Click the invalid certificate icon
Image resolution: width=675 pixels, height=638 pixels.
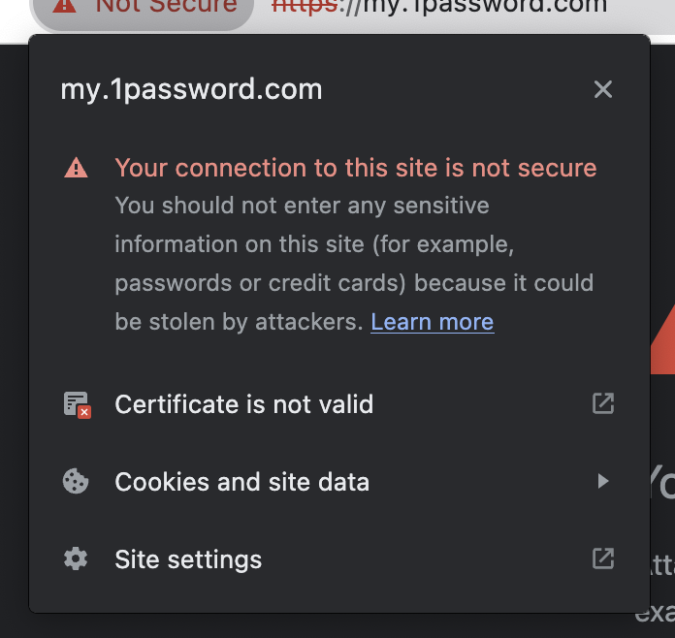pyautogui.click(x=77, y=405)
